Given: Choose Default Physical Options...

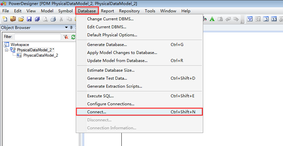Looking at the screenshot, I should coord(139,35).
